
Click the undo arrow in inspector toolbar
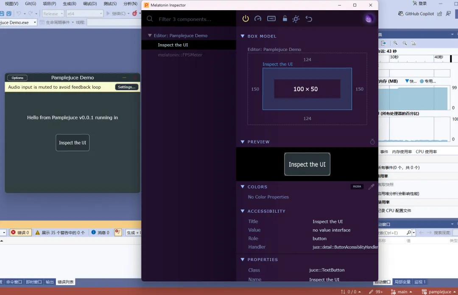point(309,19)
